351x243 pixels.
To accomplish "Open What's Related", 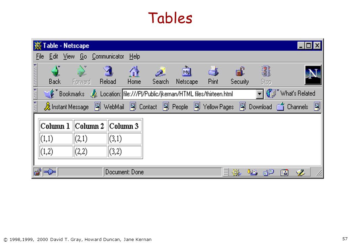I will tap(291, 93).
